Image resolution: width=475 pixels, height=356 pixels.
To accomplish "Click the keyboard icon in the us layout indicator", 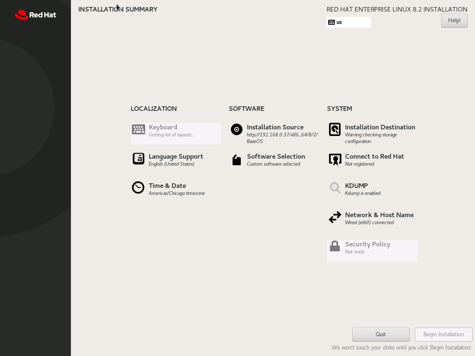I will click(x=332, y=22).
